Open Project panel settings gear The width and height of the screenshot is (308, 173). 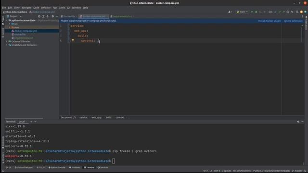(x=52, y=16)
